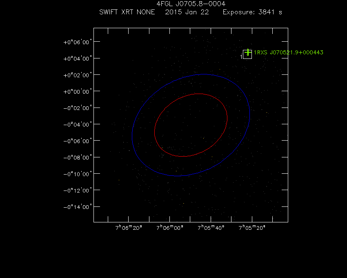The image size is (347, 278).
Task: Click the +0°04'00" declination label
Action: [x=78, y=58]
